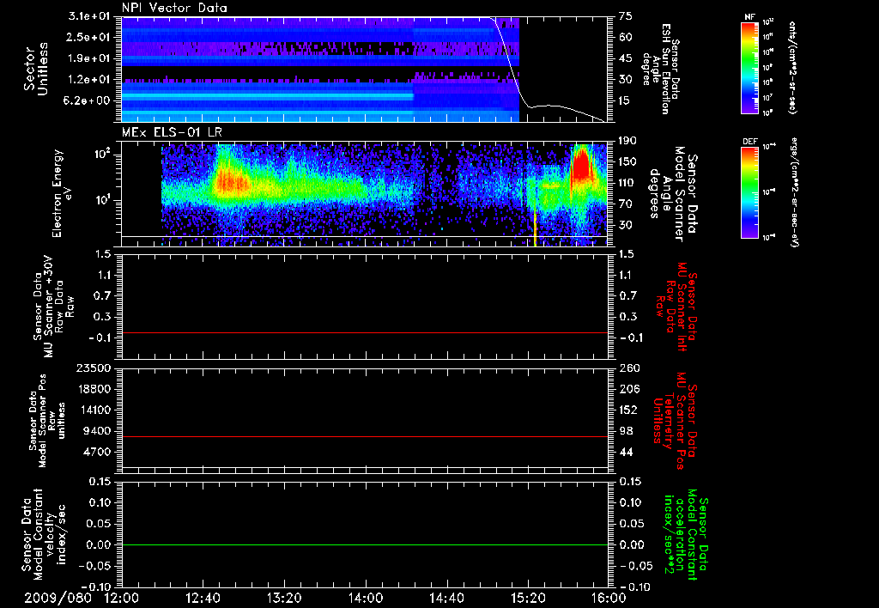Click the 98 right axis tick label
The width and height of the screenshot is (879, 608).
tap(625, 431)
